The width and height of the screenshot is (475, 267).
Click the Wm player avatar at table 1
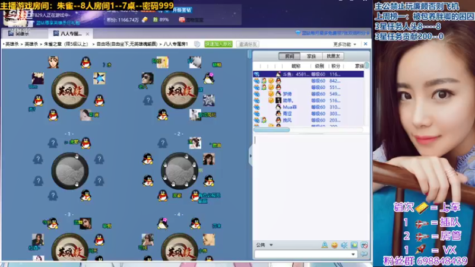[38, 78]
